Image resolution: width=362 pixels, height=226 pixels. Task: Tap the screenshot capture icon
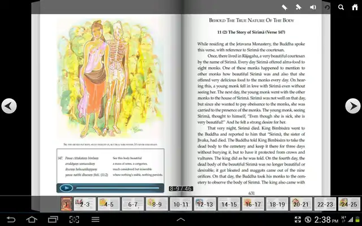pyautogui.click(x=74, y=219)
